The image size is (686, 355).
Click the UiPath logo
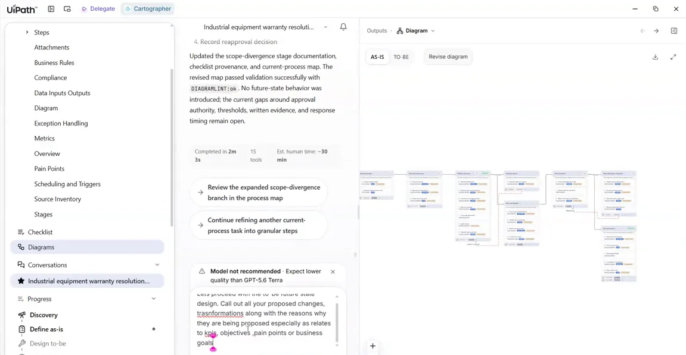(22, 9)
